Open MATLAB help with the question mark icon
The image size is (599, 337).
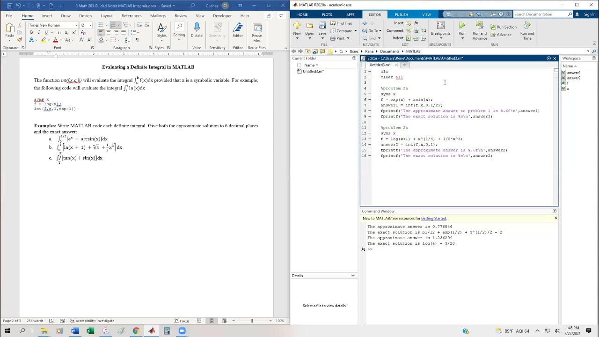coord(501,15)
